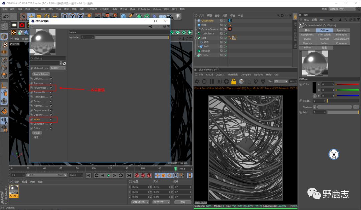Select the Cube primitive tool
361x210 pixels.
click(x=124, y=16)
